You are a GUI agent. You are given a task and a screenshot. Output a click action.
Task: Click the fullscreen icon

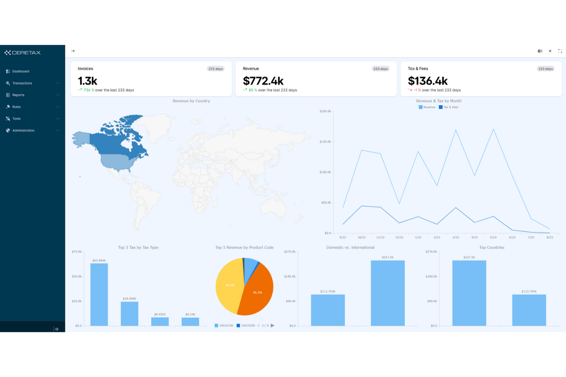click(560, 51)
